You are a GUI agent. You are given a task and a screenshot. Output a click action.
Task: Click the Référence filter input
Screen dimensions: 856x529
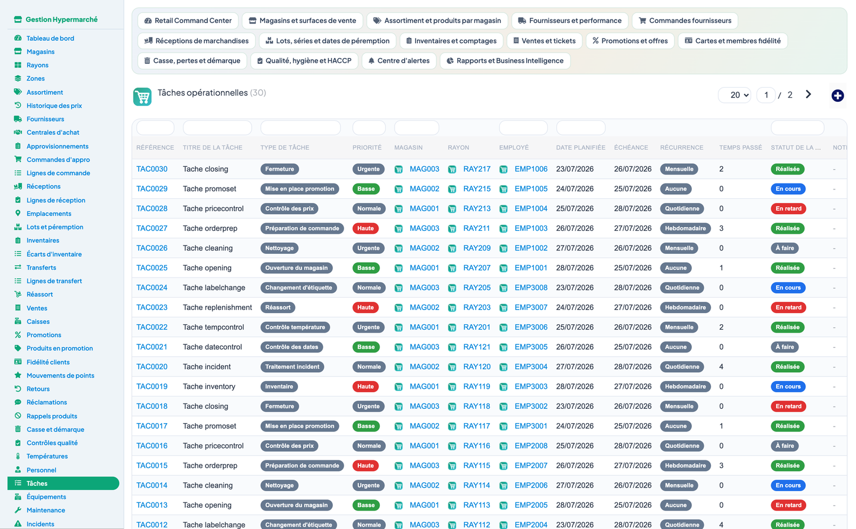pyautogui.click(x=155, y=128)
